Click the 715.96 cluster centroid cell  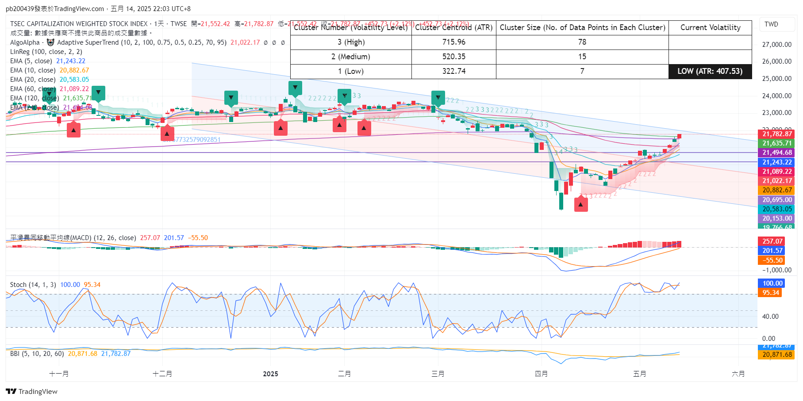tap(454, 42)
